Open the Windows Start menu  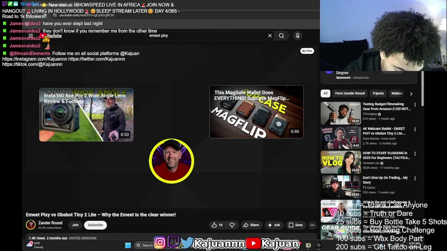coord(128,245)
